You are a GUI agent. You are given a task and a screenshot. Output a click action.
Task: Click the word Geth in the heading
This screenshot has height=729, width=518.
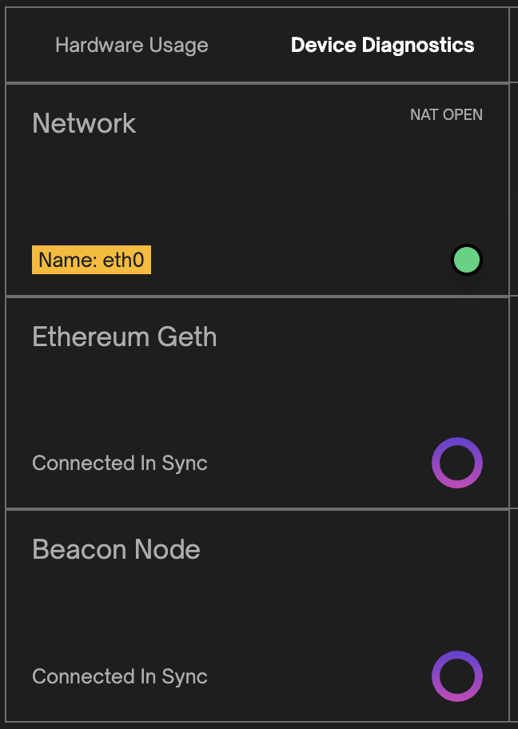[x=187, y=337]
